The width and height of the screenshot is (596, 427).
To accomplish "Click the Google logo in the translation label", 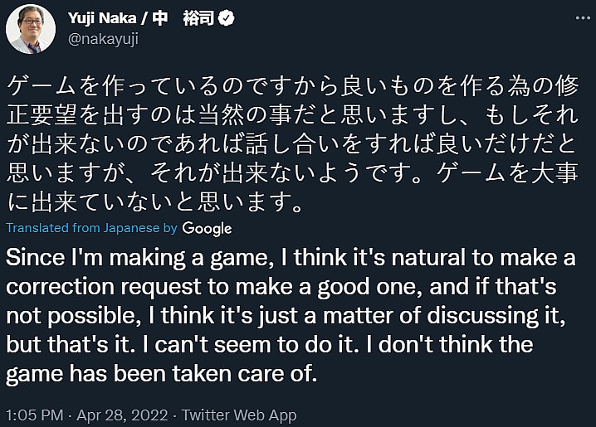I will click(207, 228).
